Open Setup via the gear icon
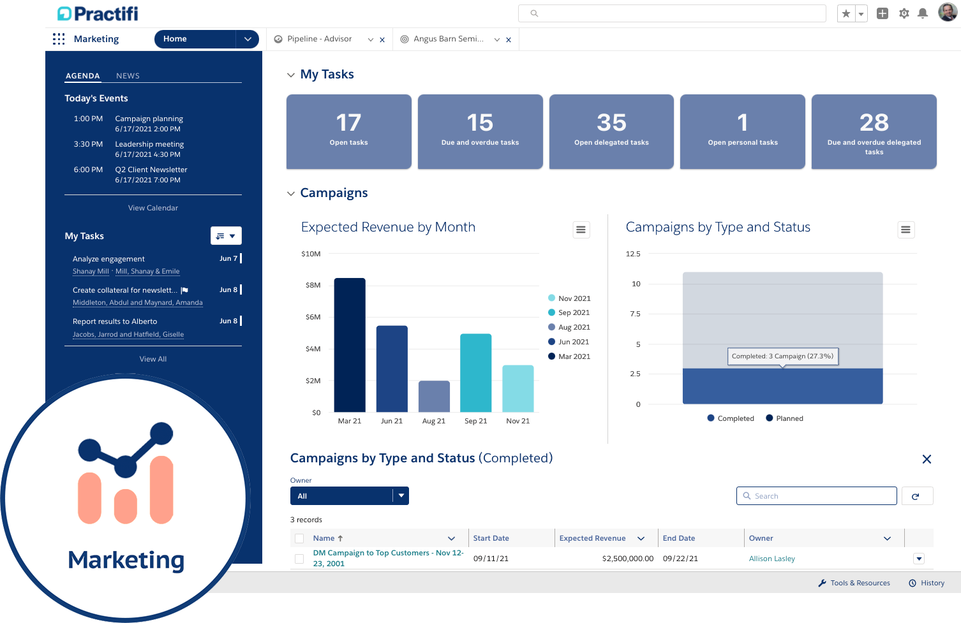This screenshot has width=961, height=623. [904, 13]
